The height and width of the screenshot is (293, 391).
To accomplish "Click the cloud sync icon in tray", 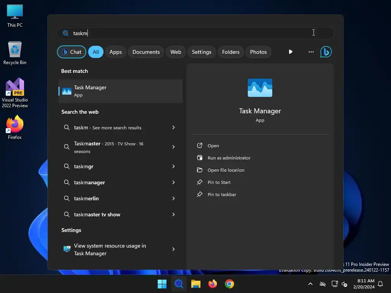I will (323, 284).
